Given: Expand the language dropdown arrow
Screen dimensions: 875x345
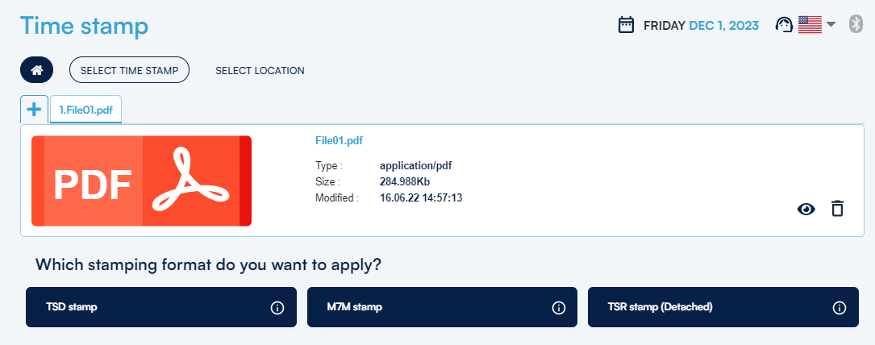Looking at the screenshot, I should pyautogui.click(x=831, y=25).
